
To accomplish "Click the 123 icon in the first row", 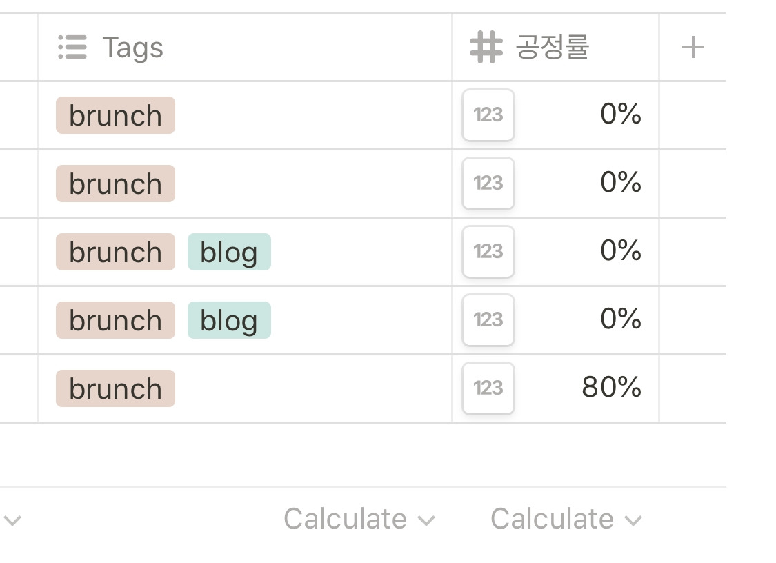I will (488, 115).
